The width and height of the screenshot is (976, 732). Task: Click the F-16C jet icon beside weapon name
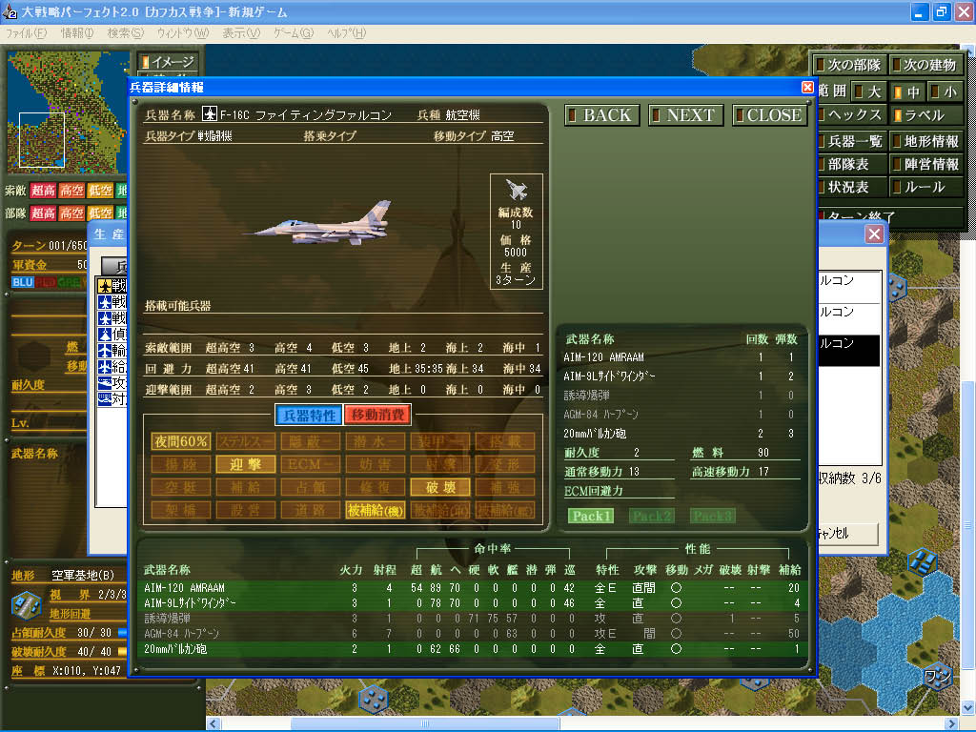(x=210, y=114)
